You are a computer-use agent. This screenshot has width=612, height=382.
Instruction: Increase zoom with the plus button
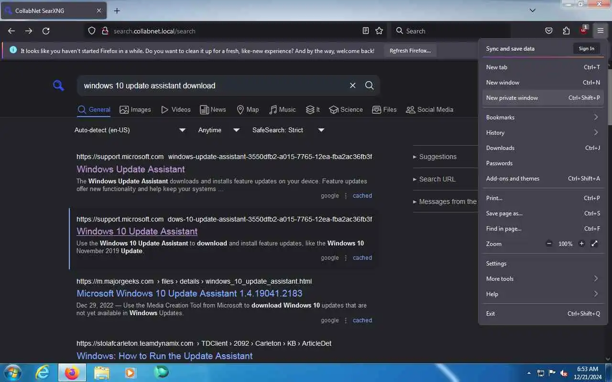(x=581, y=244)
